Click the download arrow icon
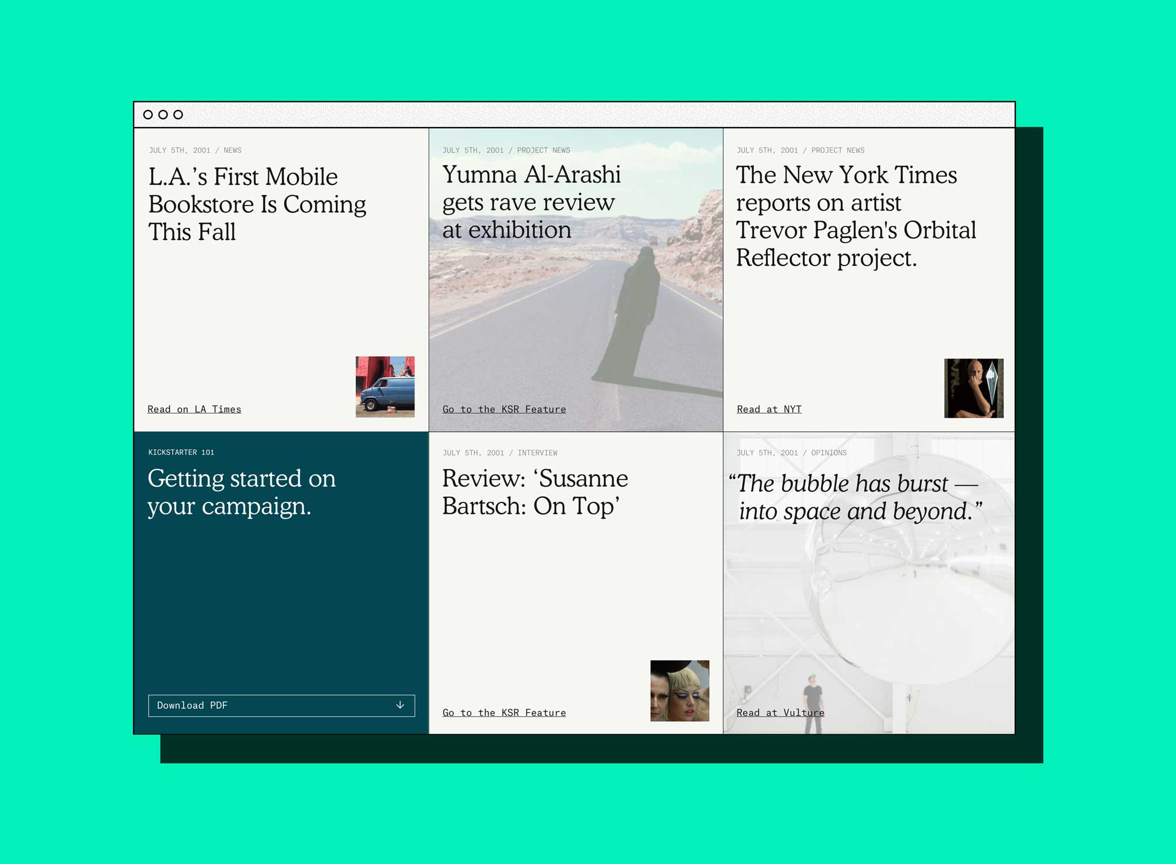The width and height of the screenshot is (1176, 864). point(400,705)
